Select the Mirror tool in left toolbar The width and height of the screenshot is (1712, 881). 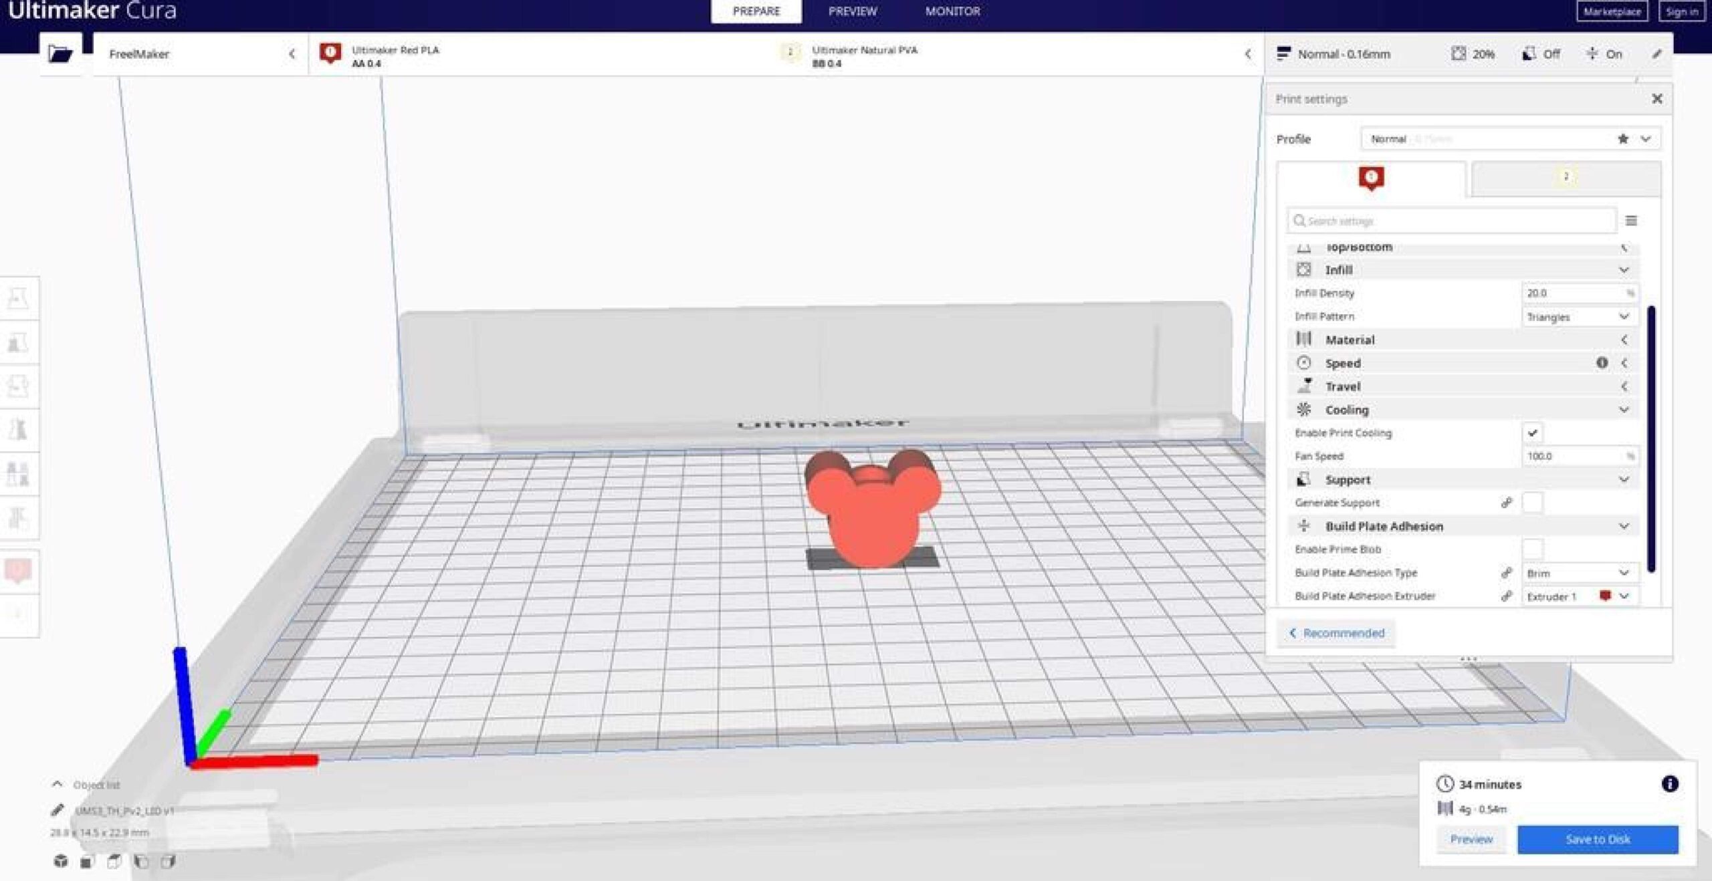pyautogui.click(x=19, y=430)
